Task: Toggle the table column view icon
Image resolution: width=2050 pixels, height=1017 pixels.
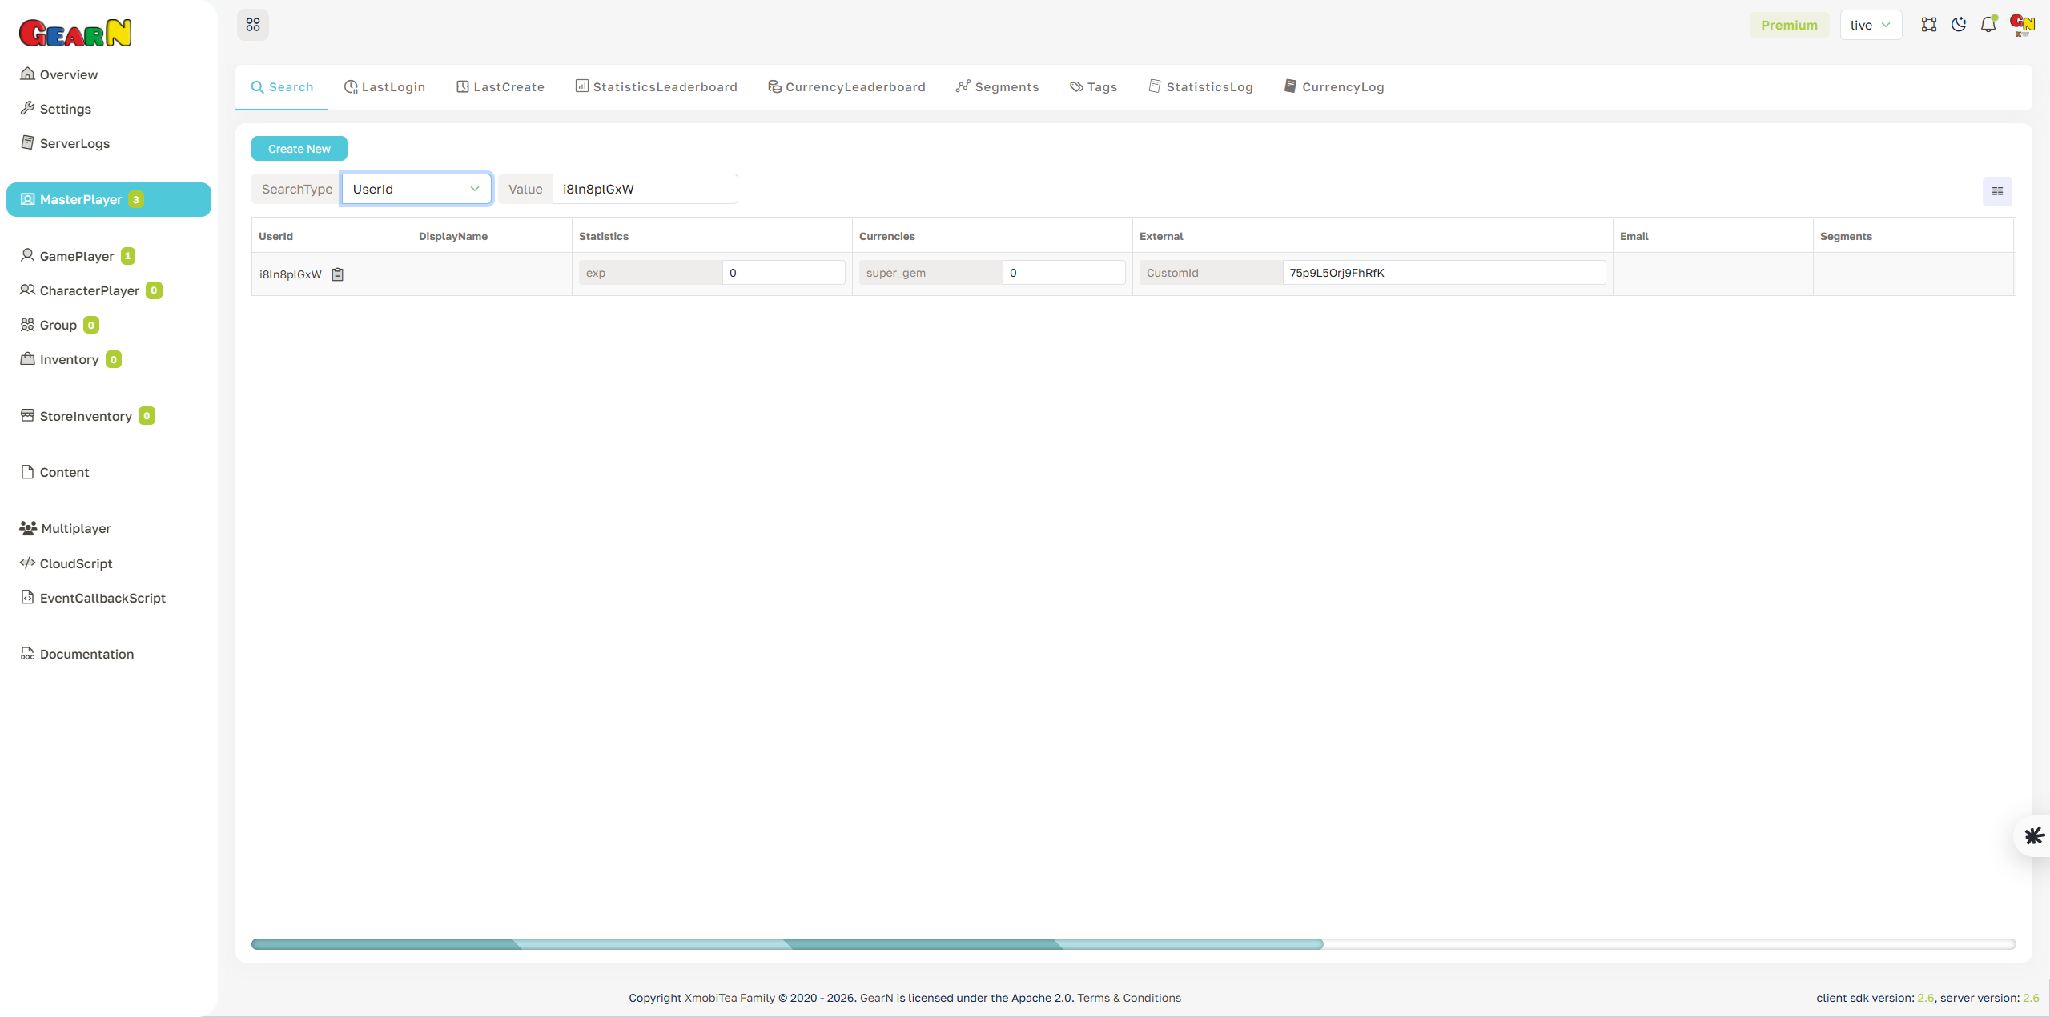Action: pos(1997,191)
